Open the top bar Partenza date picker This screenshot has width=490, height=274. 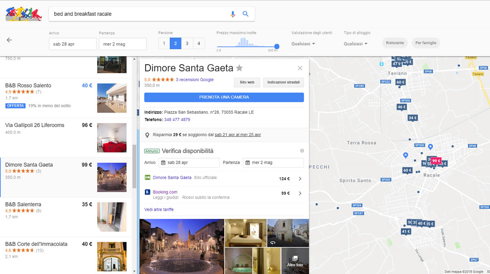[x=122, y=44]
